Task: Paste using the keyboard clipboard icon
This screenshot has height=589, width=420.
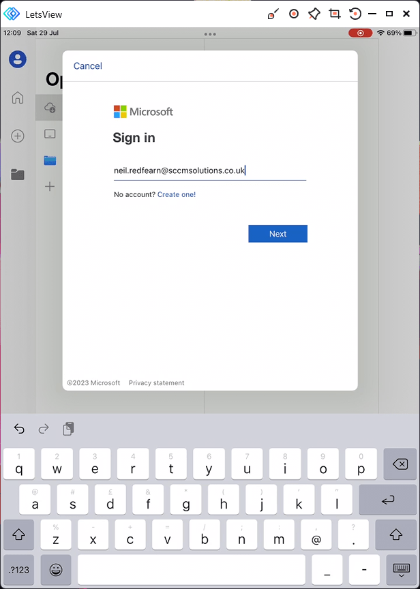Action: (68, 429)
